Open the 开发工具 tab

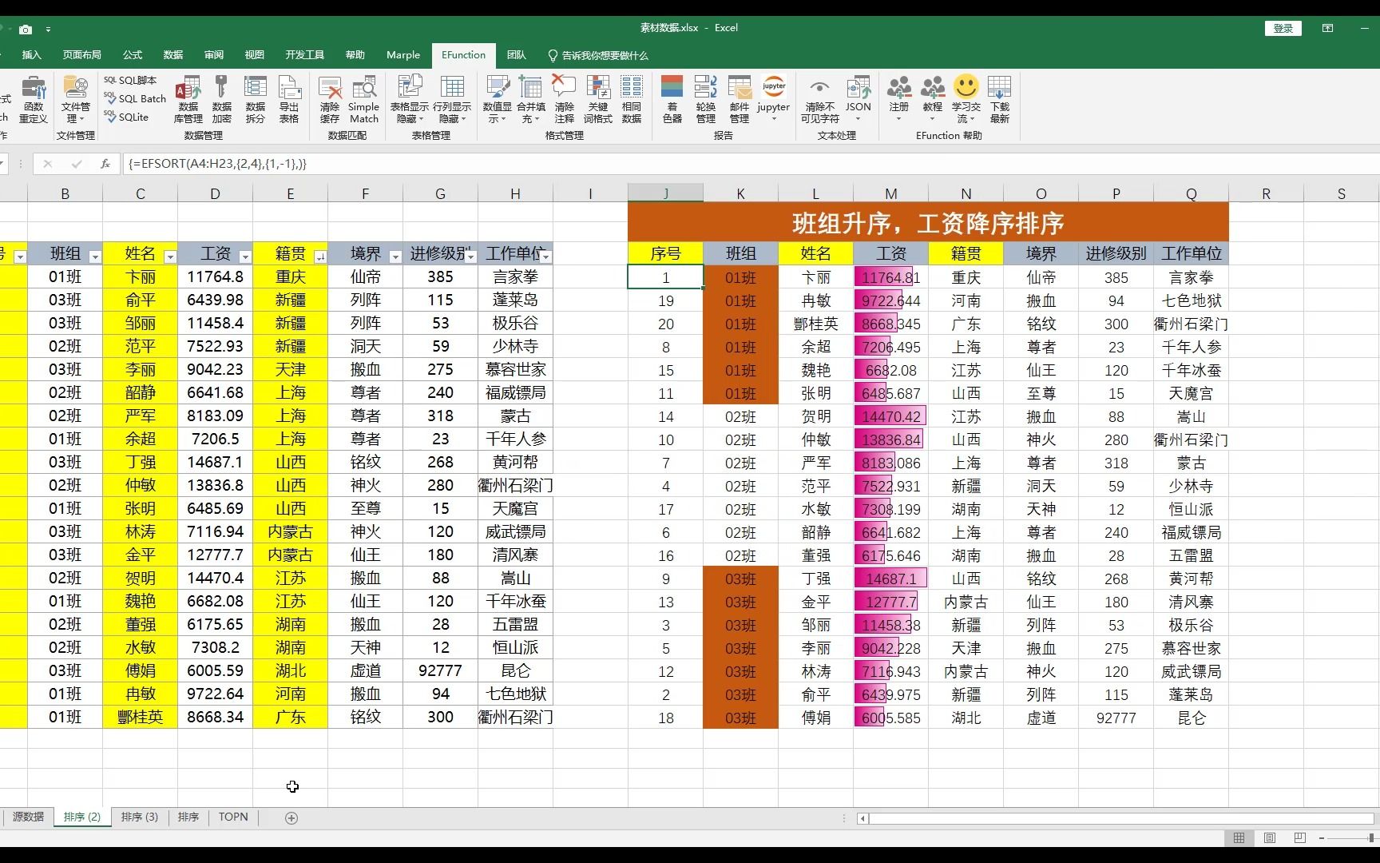305,55
